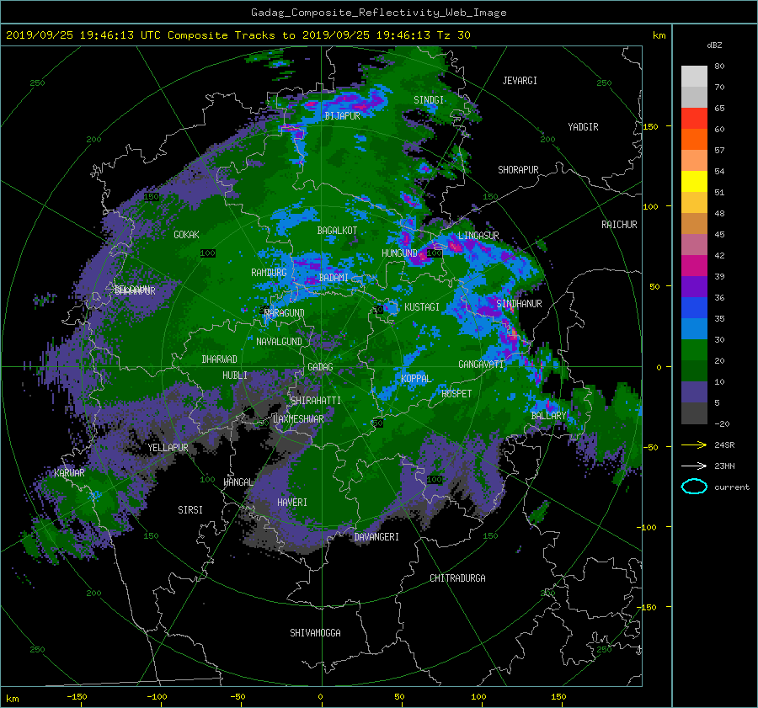The height and width of the screenshot is (708, 758).
Task: Click the JEVARGI city label
Action: [x=520, y=81]
